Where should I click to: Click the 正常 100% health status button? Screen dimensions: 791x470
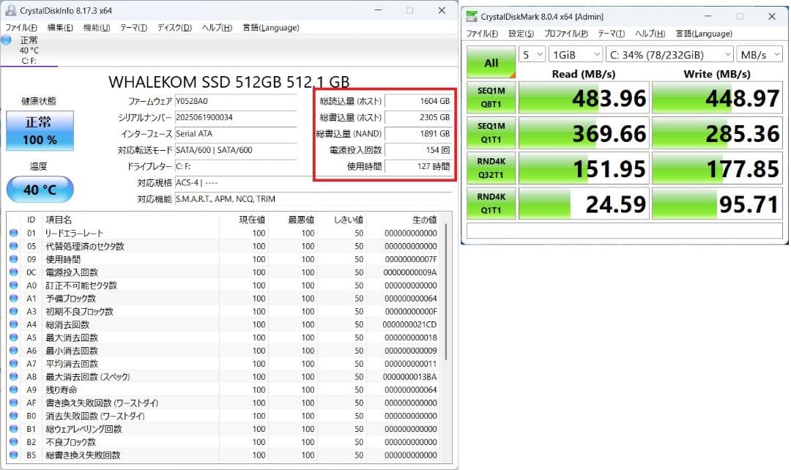pos(40,131)
